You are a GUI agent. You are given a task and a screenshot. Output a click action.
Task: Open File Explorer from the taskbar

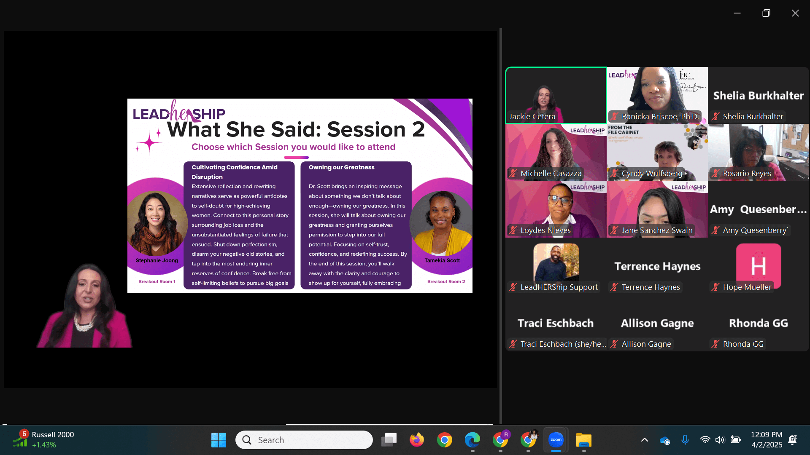tap(584, 440)
